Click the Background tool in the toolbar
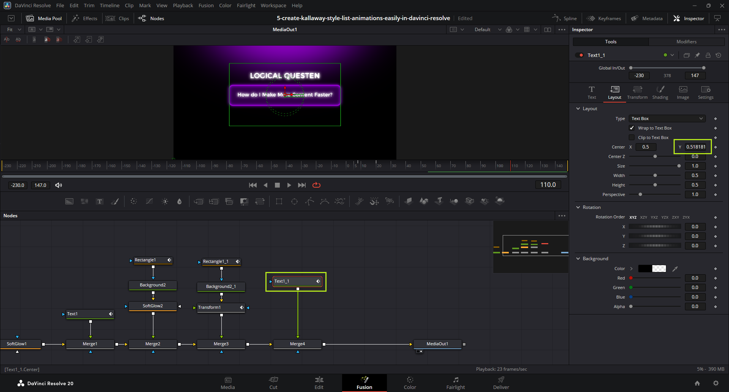Screen dimensions: 729x392 pyautogui.click(x=69, y=201)
